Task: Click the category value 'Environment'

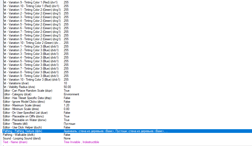Action: coord(71,94)
